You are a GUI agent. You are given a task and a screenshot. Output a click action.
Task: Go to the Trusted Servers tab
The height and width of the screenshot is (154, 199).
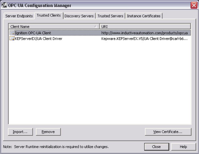(110, 16)
